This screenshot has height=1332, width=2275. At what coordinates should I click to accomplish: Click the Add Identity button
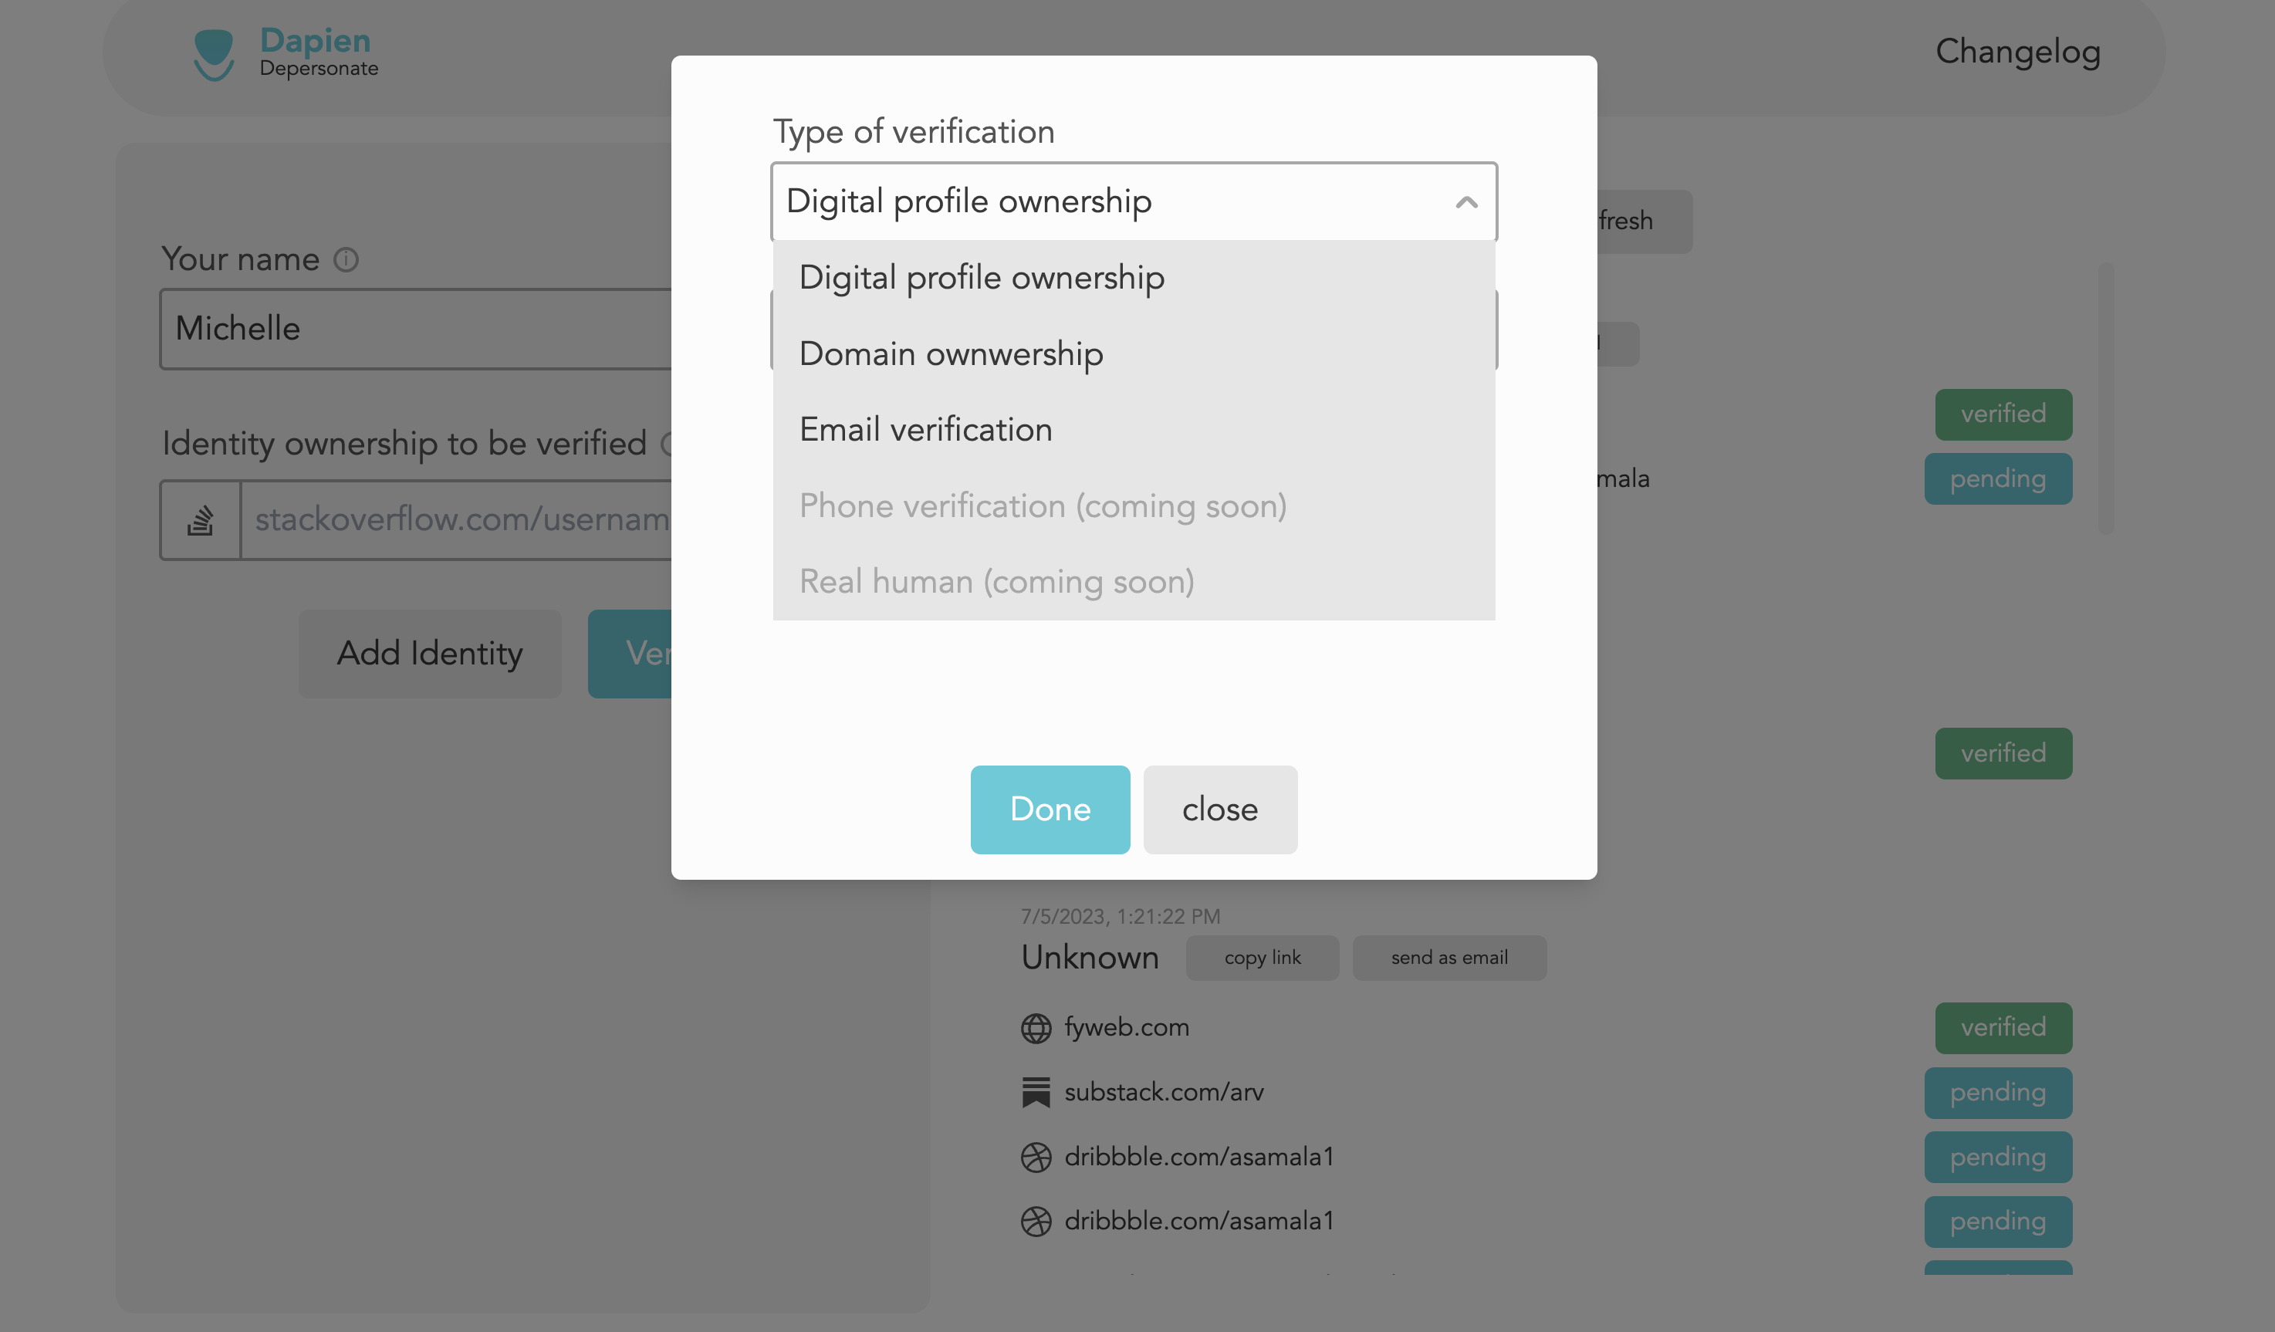click(430, 653)
